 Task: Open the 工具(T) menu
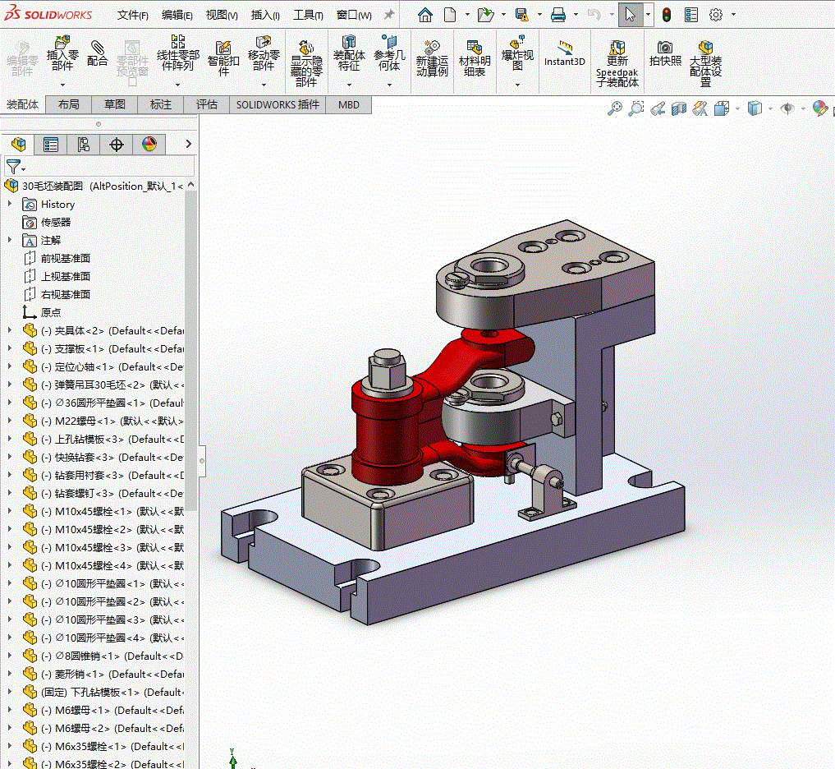309,15
